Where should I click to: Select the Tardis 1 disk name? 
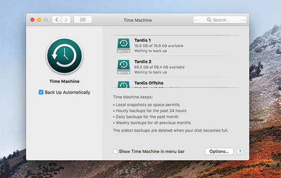142,40
